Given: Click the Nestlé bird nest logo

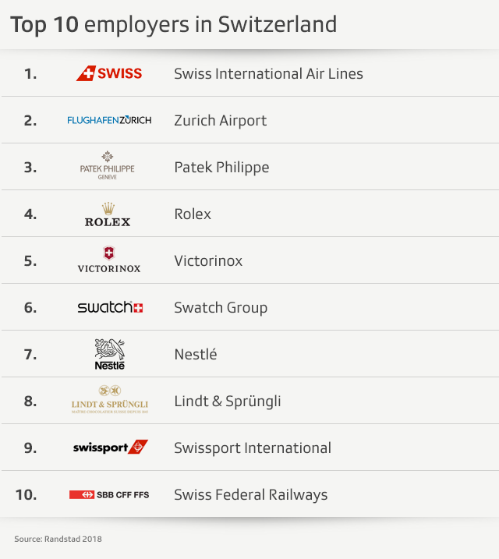Looking at the screenshot, I should coord(109,354).
